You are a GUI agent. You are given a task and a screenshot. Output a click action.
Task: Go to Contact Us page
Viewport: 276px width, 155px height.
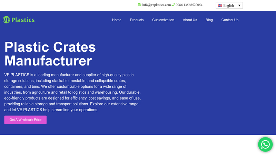point(230,20)
